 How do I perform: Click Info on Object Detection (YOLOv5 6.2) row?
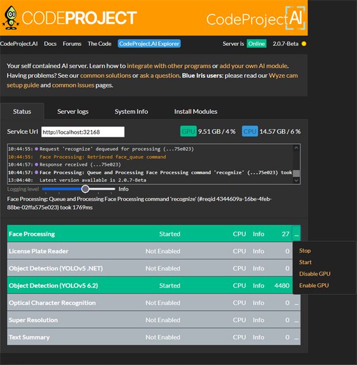258,285
